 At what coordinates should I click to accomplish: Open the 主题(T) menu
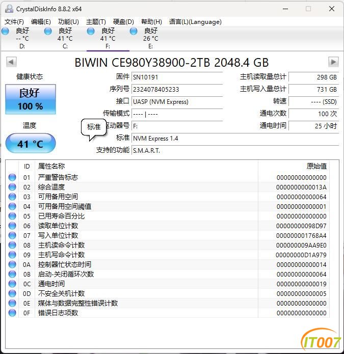96,22
